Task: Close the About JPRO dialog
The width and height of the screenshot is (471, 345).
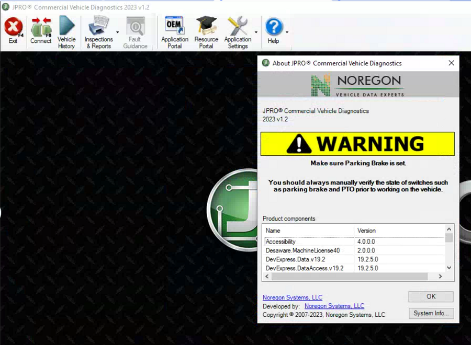Action: tap(451, 63)
